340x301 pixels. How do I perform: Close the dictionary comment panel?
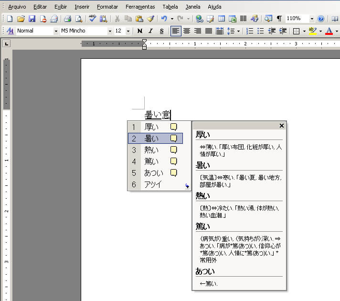click(281, 126)
